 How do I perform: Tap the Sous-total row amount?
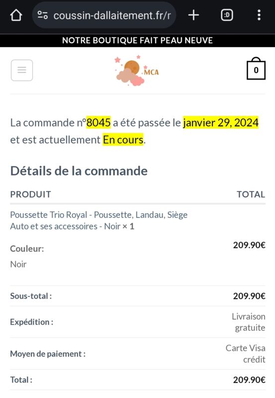click(x=249, y=296)
